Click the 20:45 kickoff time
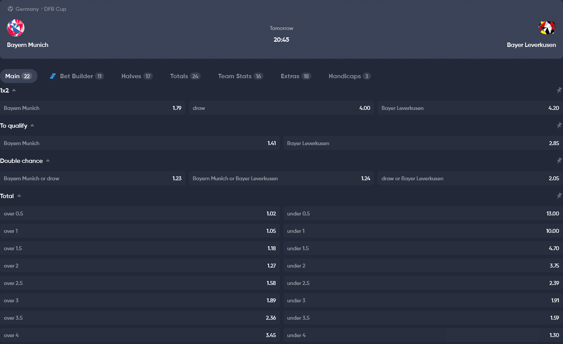 coord(281,40)
